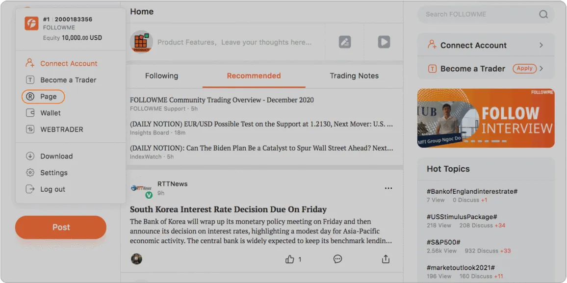Click the Page R icon in menu
The height and width of the screenshot is (283, 567).
point(30,97)
